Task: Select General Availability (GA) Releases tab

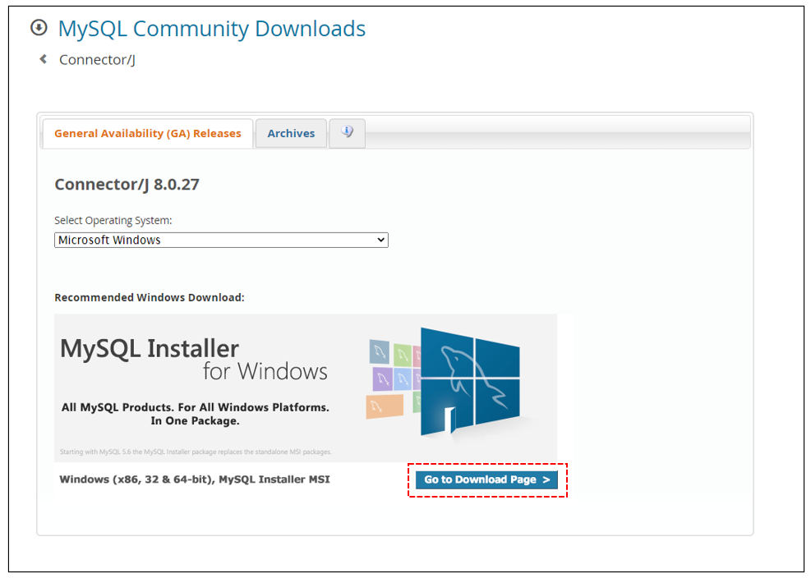Action: 148,133
